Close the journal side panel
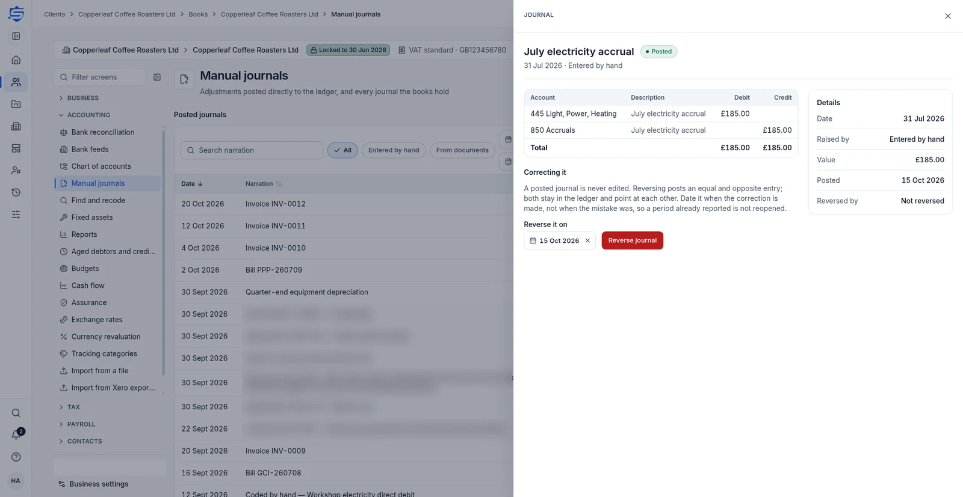 [947, 16]
